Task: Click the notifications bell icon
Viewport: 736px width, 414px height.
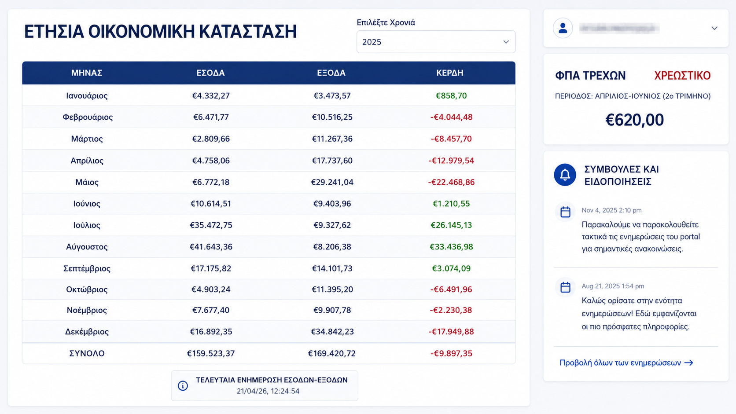Action: point(565,175)
